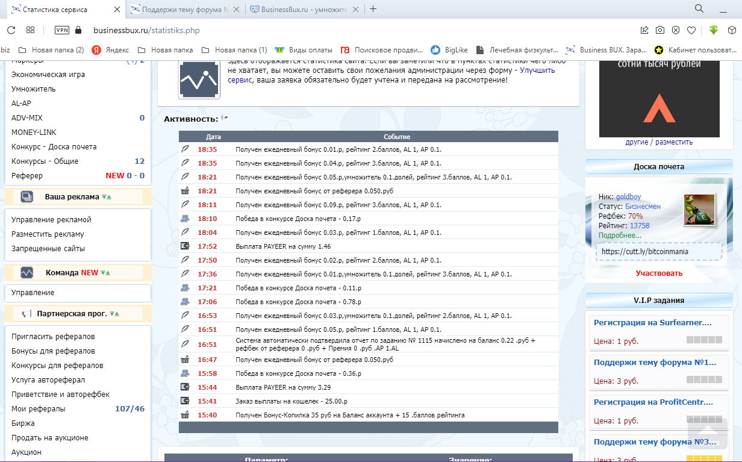Open the 'goldboy' user nickname link
This screenshot has height=462, width=742.
coord(629,197)
